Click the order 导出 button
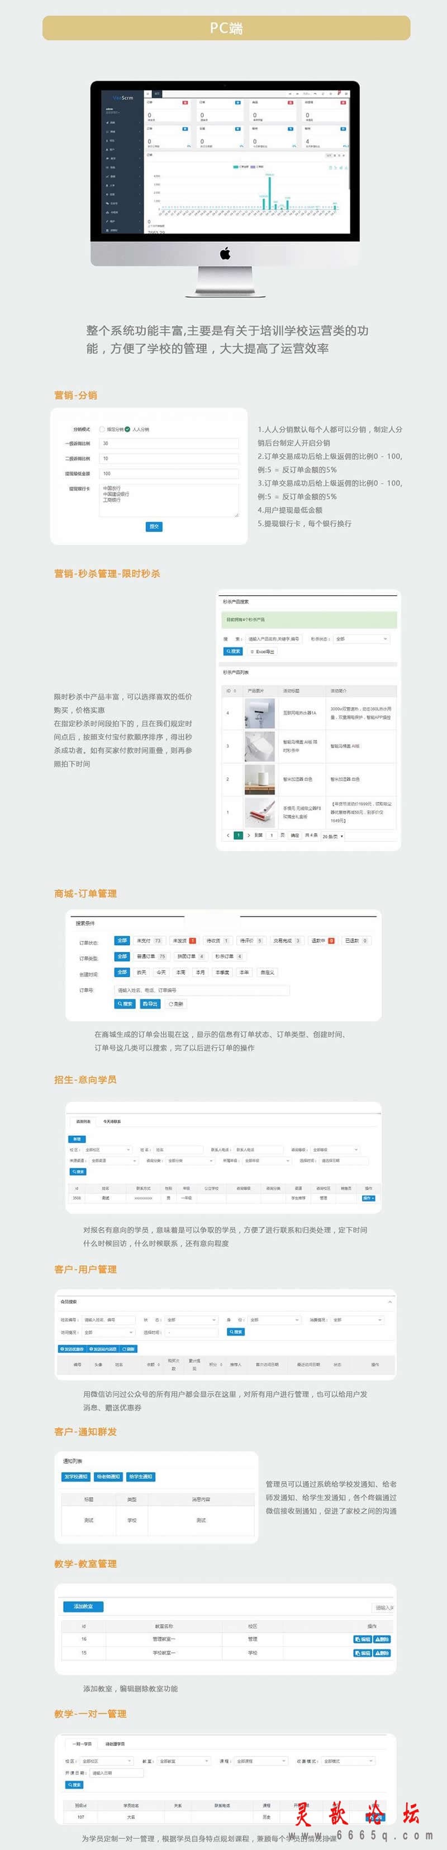The image size is (447, 1850). 150,1004
